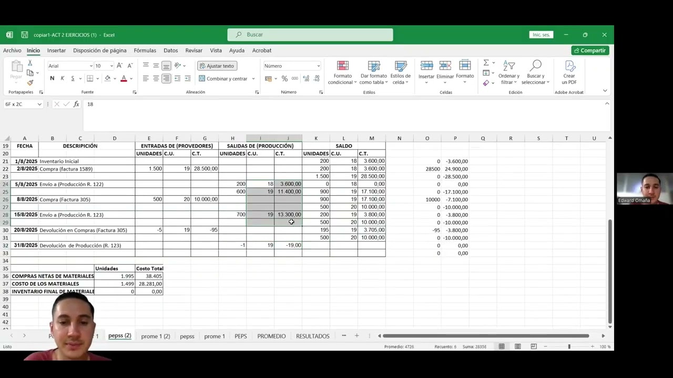Apply accounting number format icon
This screenshot has width=673, height=378.
coord(268,78)
